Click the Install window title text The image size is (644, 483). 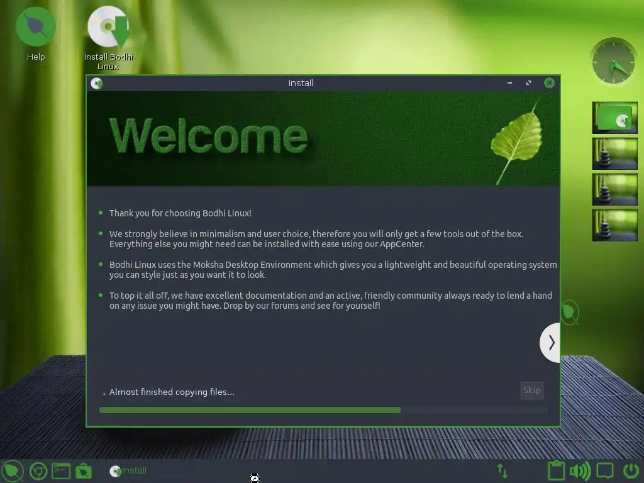pos(301,83)
